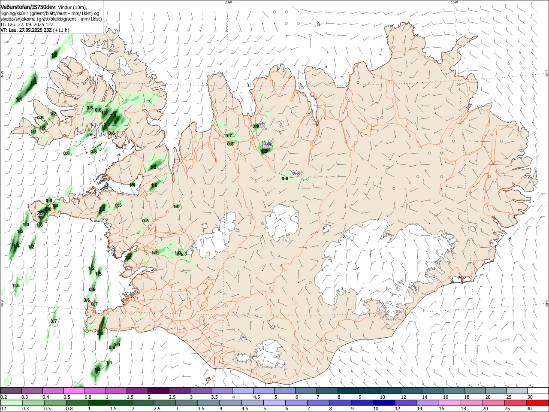The height and width of the screenshot is (412, 549).
Task: Select snow legend light grey swatch between 25 and 30
Action: [517, 391]
